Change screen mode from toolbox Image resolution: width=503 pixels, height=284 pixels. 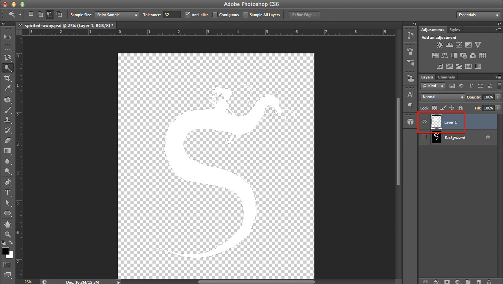tap(7, 275)
